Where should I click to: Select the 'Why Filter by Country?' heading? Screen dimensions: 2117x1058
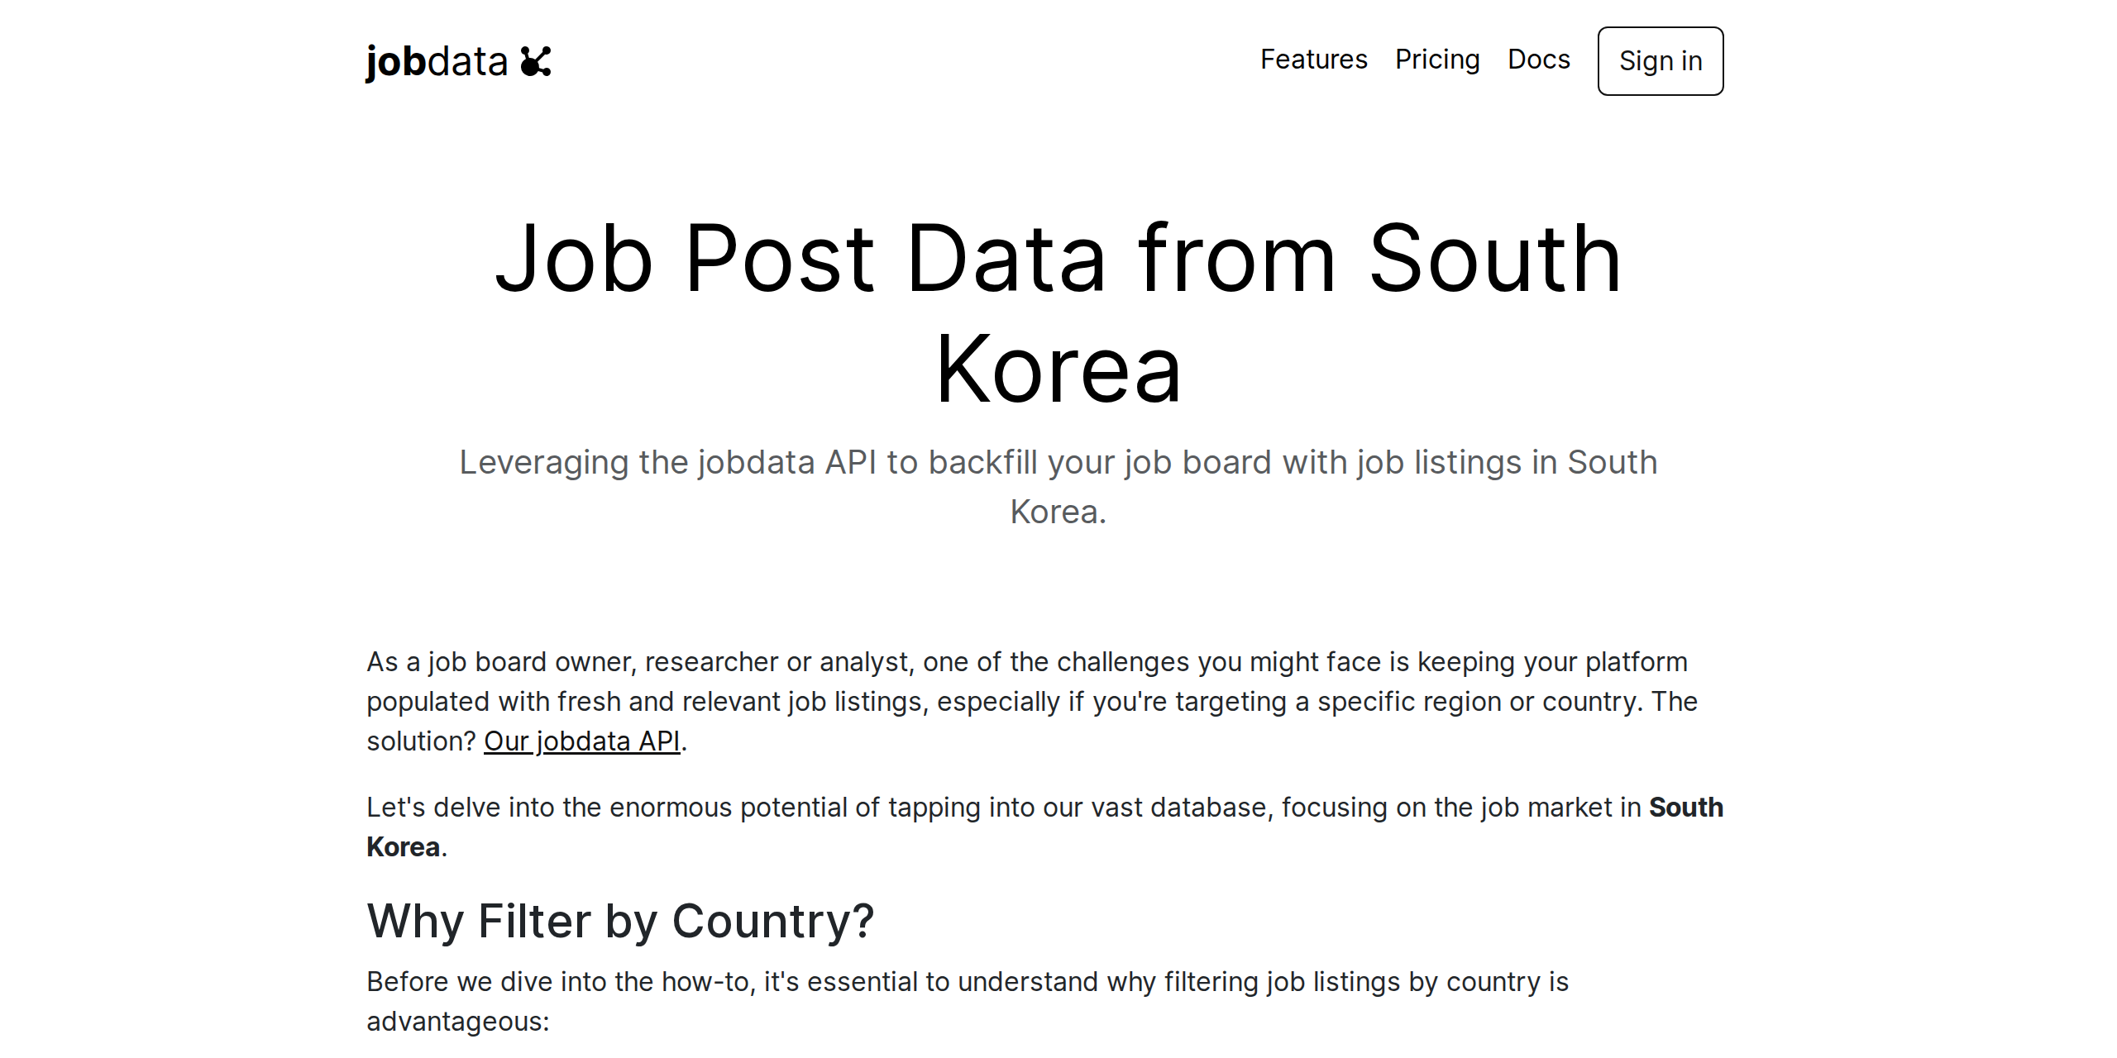pos(622,920)
